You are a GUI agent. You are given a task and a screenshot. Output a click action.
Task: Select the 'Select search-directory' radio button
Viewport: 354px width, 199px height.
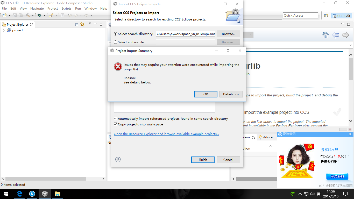(116, 34)
